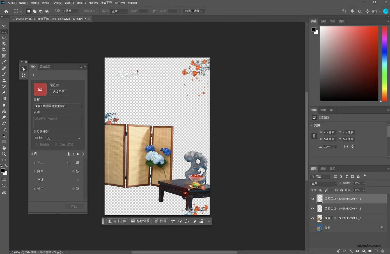390x254 pixels.
Task: Open the 图层(L) menu
Action: 46,3
